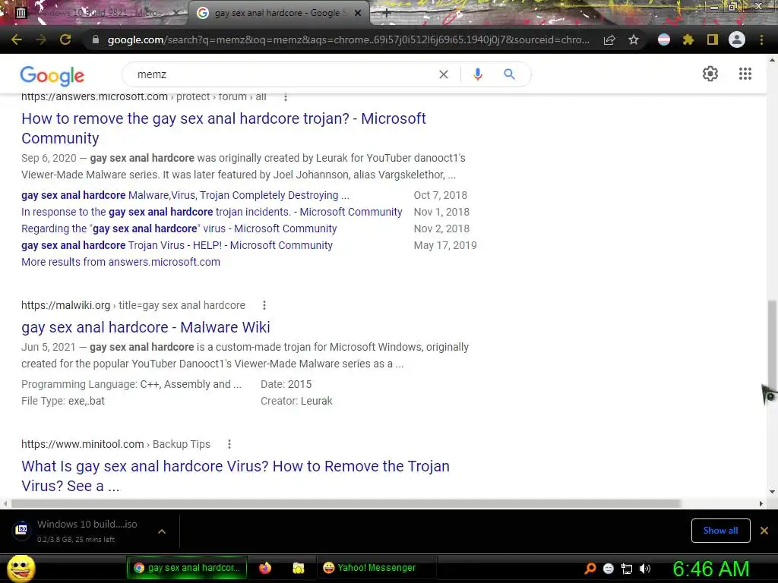
Task: Click the tray search magnifier icon
Action: point(590,569)
